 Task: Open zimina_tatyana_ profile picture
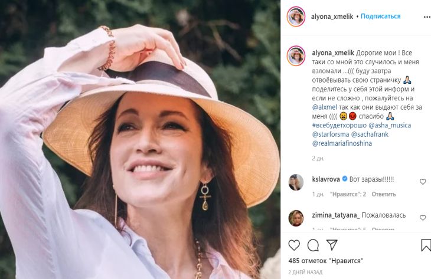(x=296, y=218)
